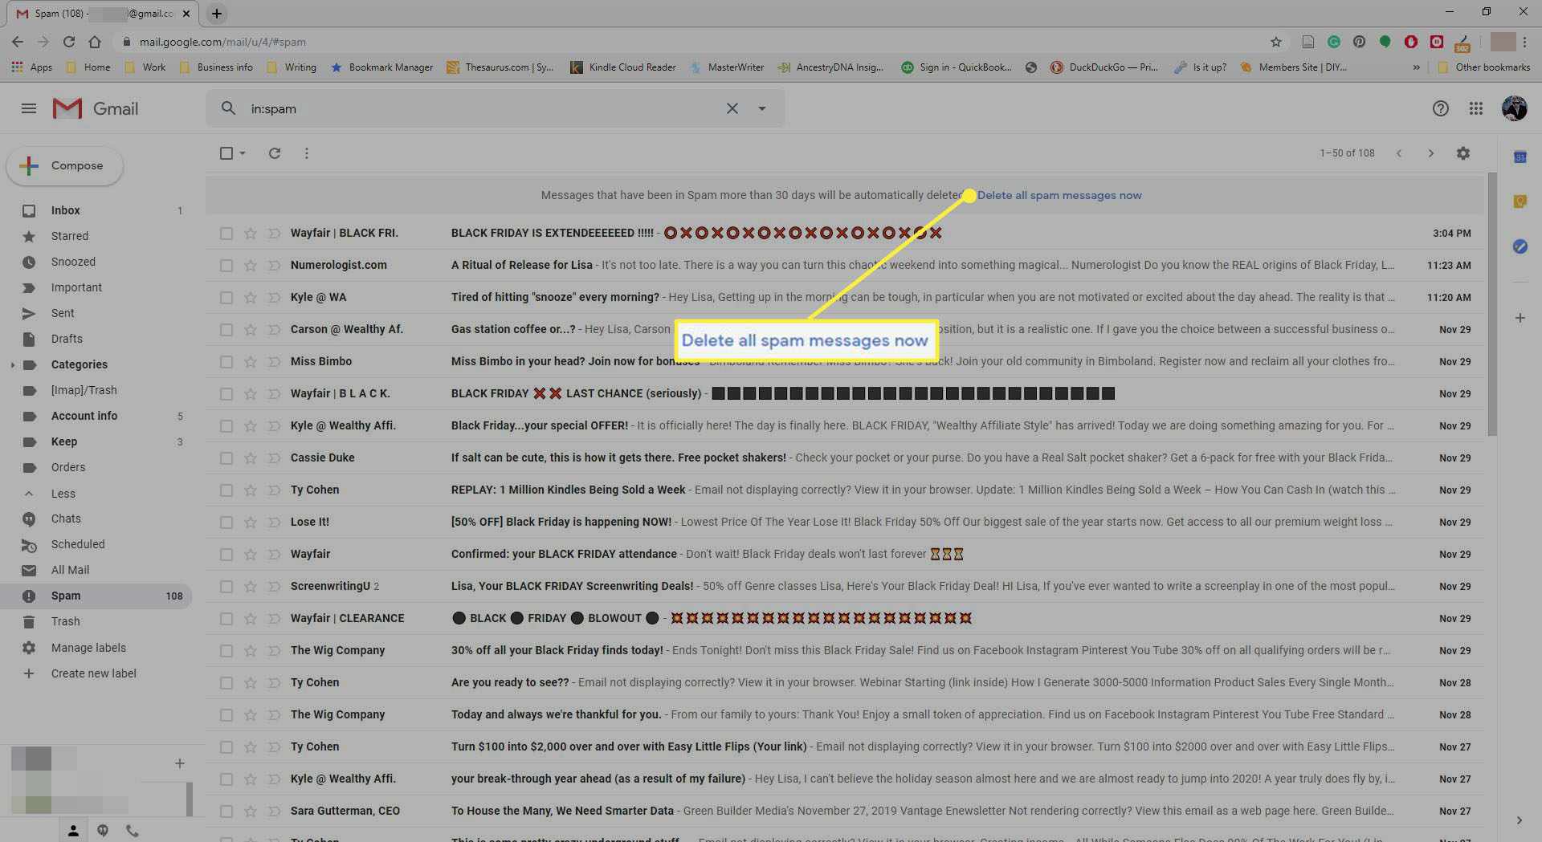
Task: Open Gmail Support help icon
Action: [1441, 108]
